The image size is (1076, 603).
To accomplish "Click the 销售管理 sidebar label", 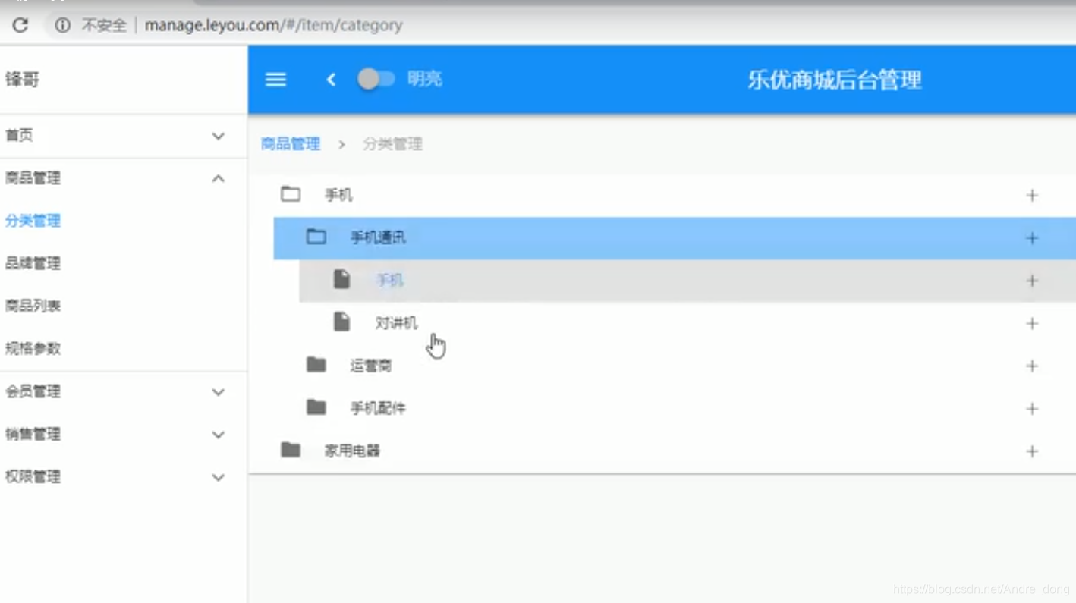I will 33,434.
